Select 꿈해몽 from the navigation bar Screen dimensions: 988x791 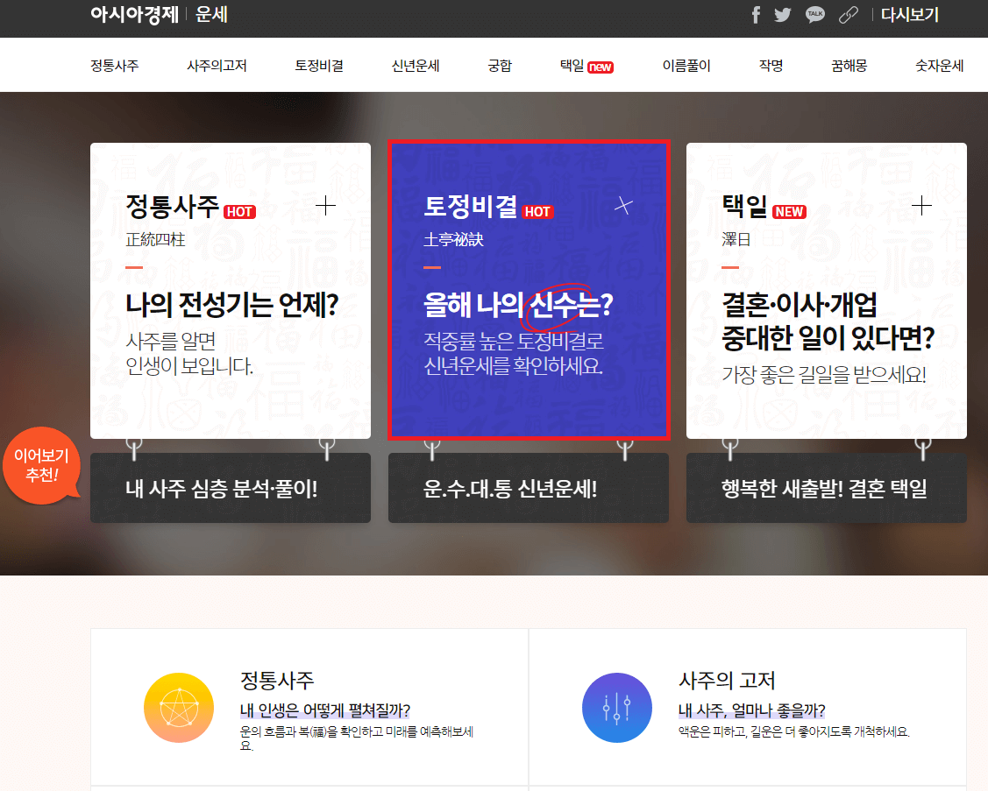[x=848, y=65]
